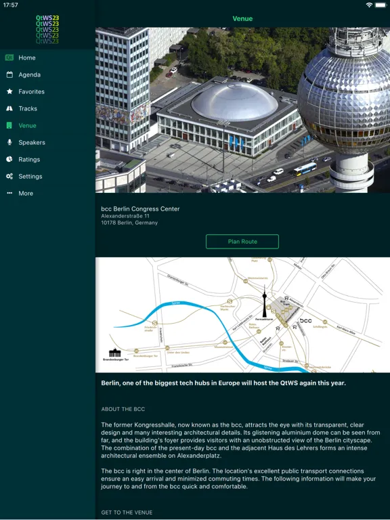Image resolution: width=390 pixels, height=520 pixels.
Task: Select the Speakers menu entry
Action: (48, 142)
